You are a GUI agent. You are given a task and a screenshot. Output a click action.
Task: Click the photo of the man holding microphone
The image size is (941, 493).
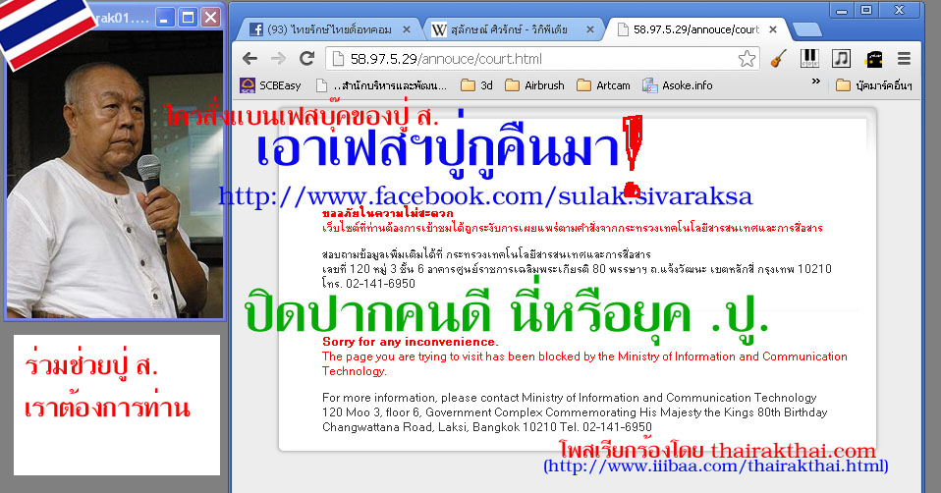tap(114, 174)
